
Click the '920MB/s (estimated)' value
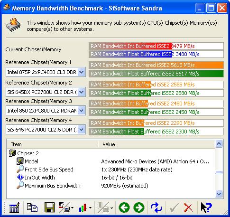pyautogui.click(x=125, y=186)
